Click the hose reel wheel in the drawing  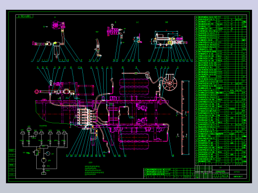[x=170, y=83]
